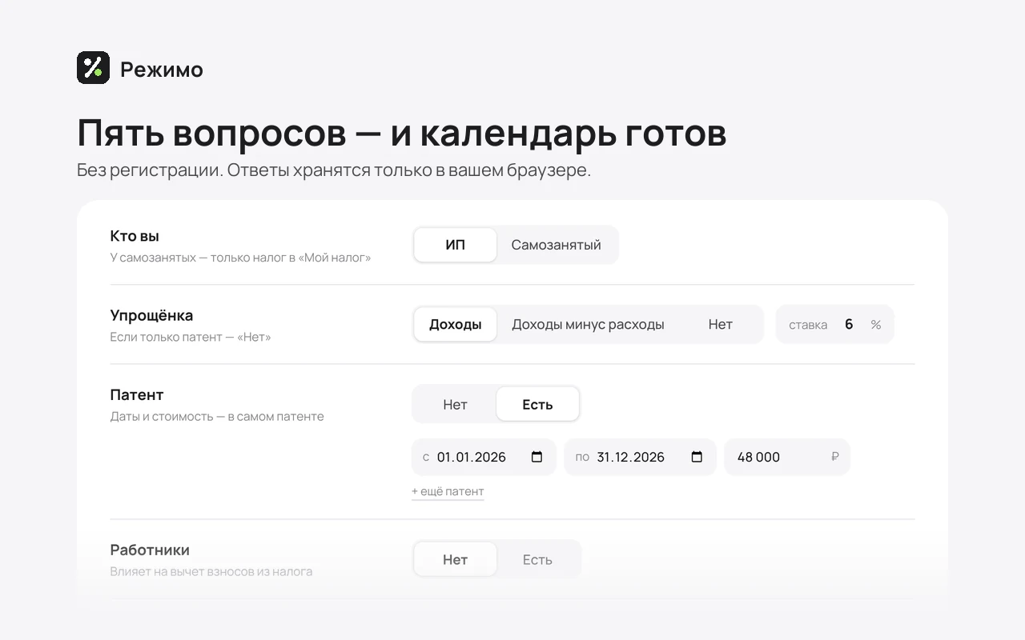Click the Без регистрации subtitle text

pos(334,170)
